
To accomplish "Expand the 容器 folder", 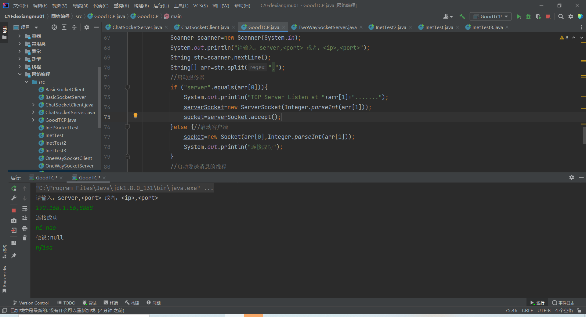I will [x=20, y=36].
